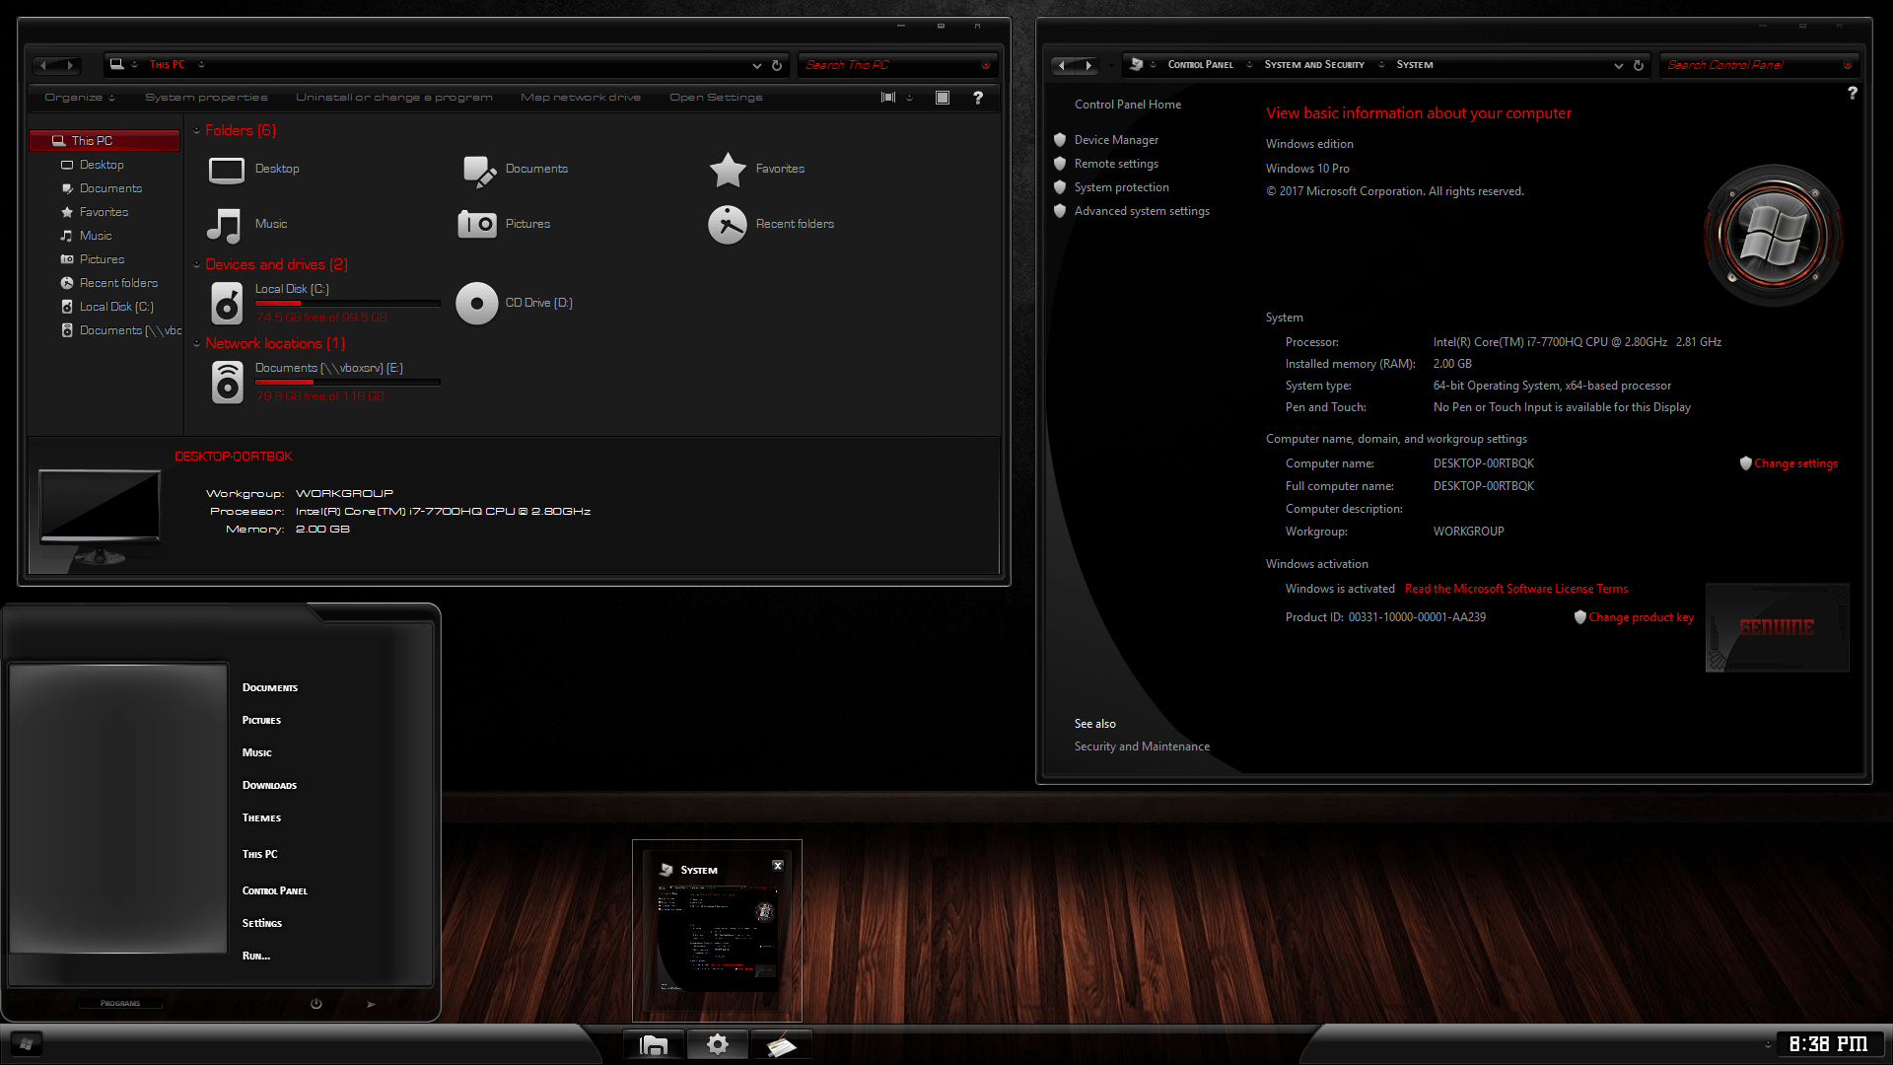Image resolution: width=1893 pixels, height=1065 pixels.
Task: Click the Start button at bottom-left
Action: coord(27,1043)
